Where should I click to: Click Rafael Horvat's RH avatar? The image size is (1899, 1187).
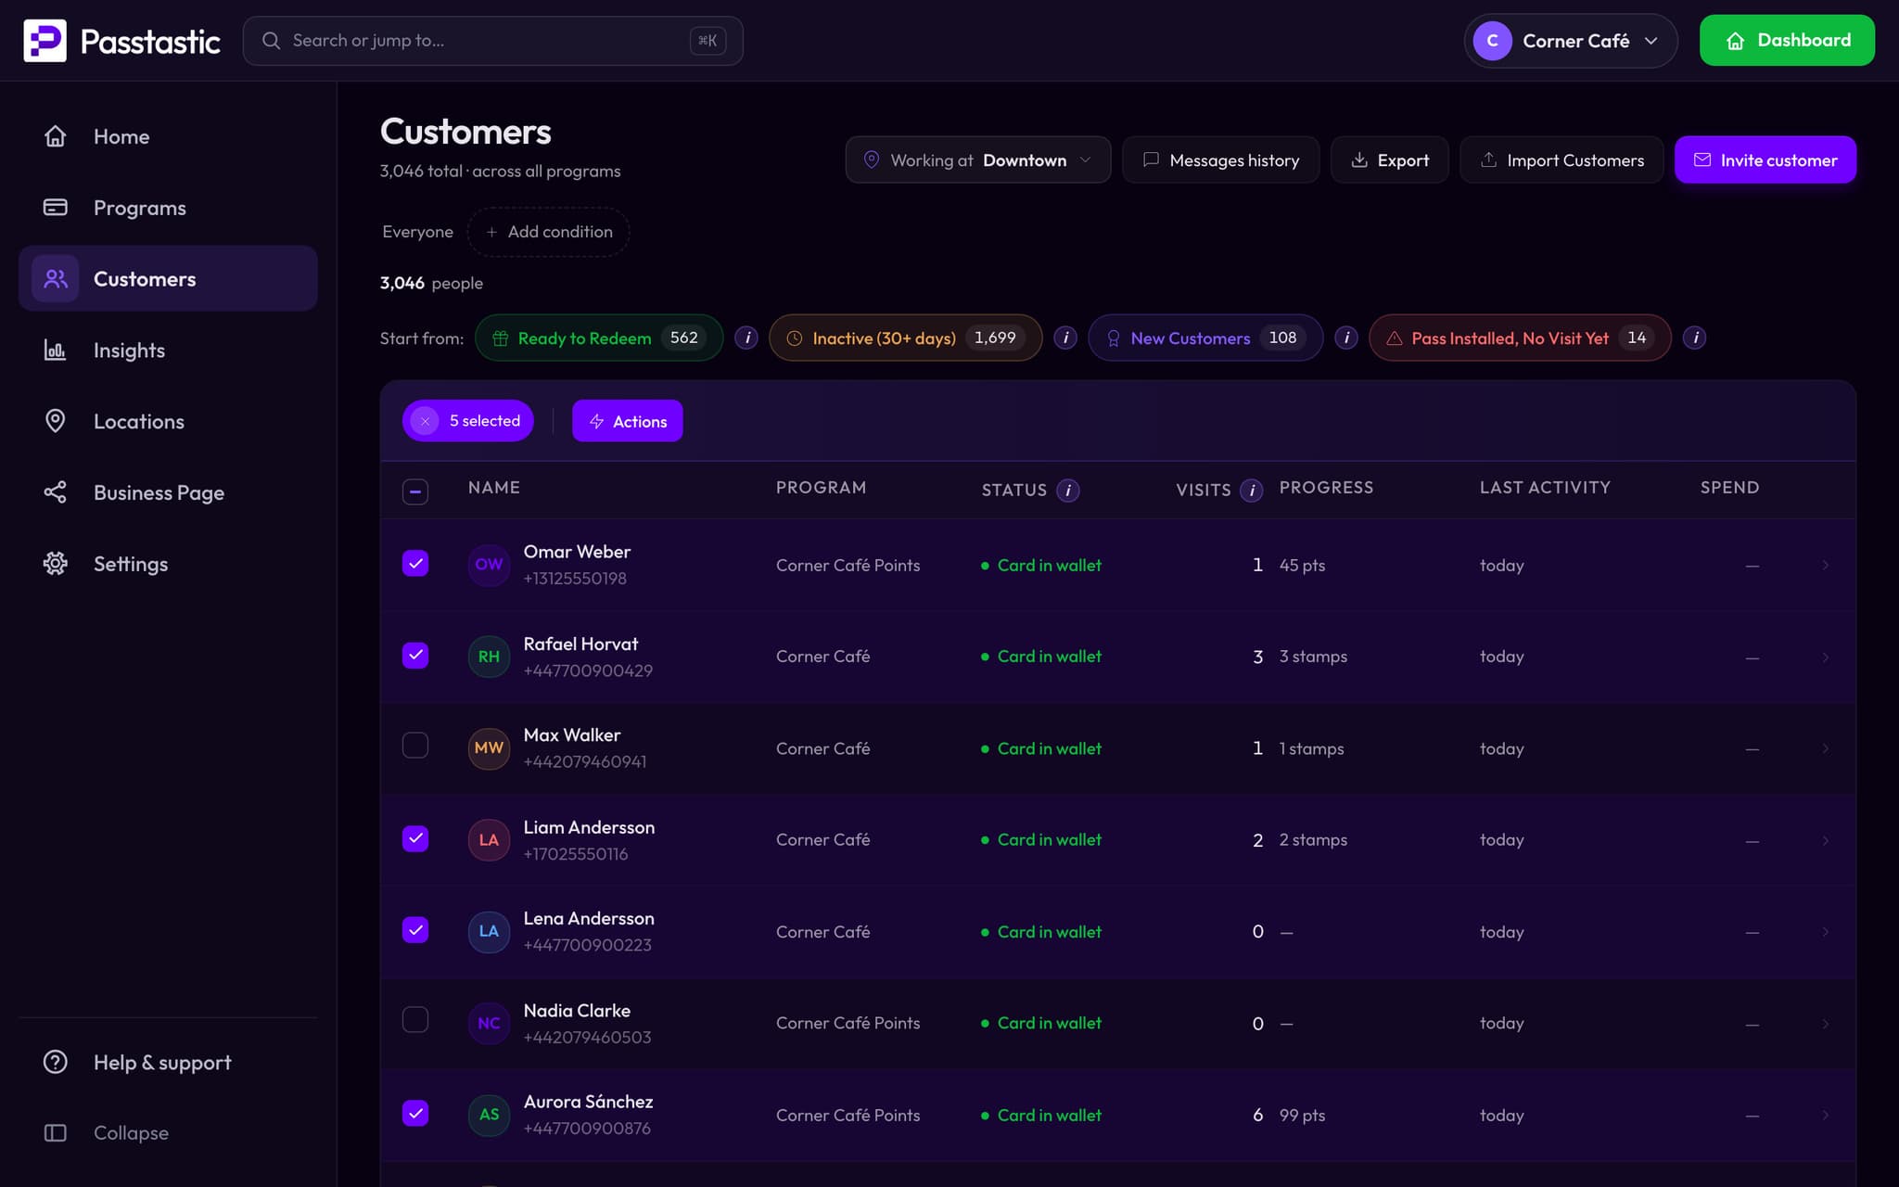[489, 657]
